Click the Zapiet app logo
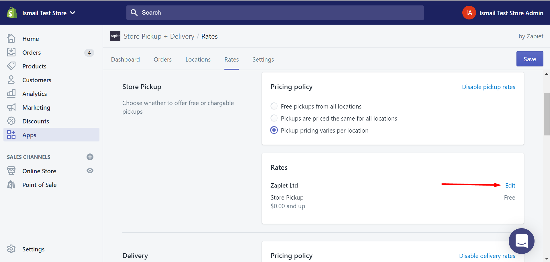Viewport: 550px width, 262px height. [115, 36]
